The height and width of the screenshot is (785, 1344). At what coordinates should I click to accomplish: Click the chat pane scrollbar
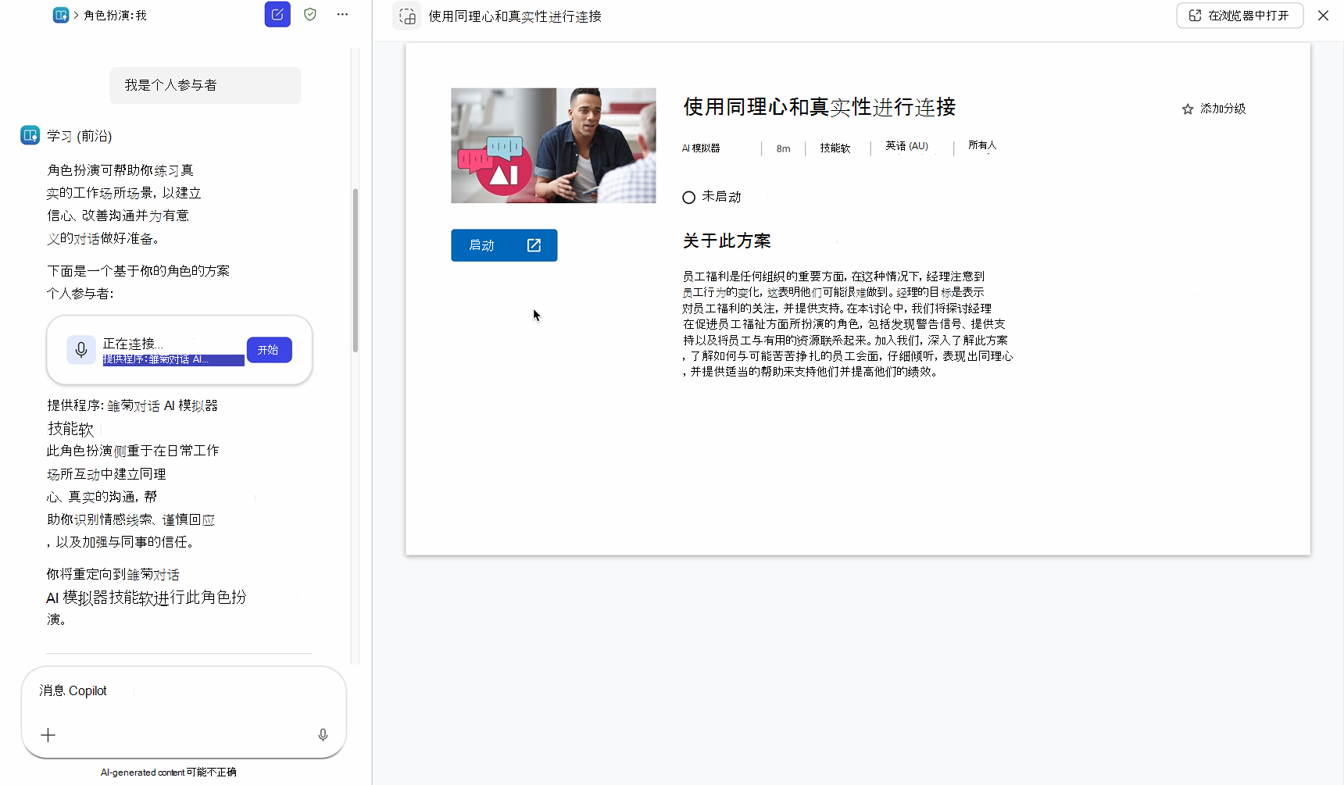click(x=356, y=269)
